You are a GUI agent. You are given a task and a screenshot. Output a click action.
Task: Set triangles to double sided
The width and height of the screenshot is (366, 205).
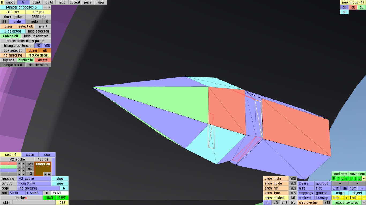(39, 65)
